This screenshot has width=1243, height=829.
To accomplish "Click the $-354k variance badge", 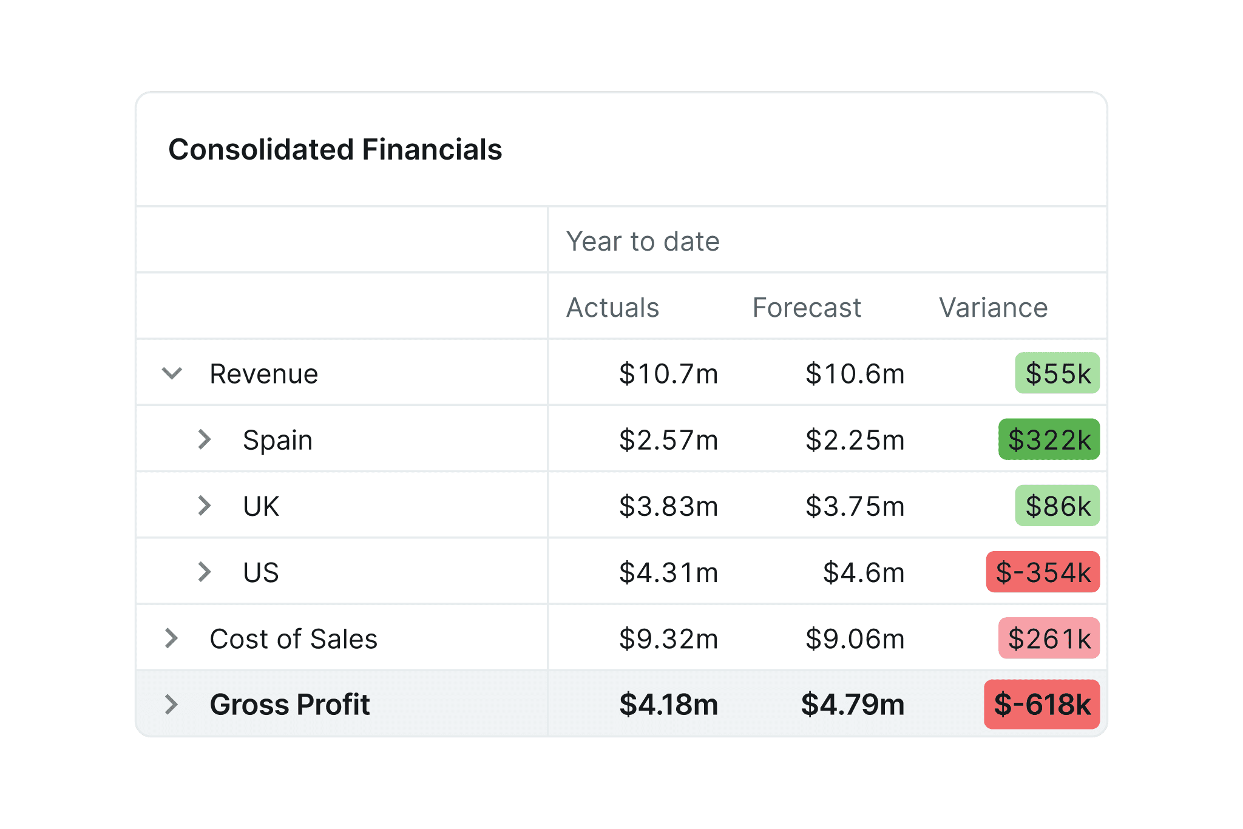I will (x=1043, y=572).
